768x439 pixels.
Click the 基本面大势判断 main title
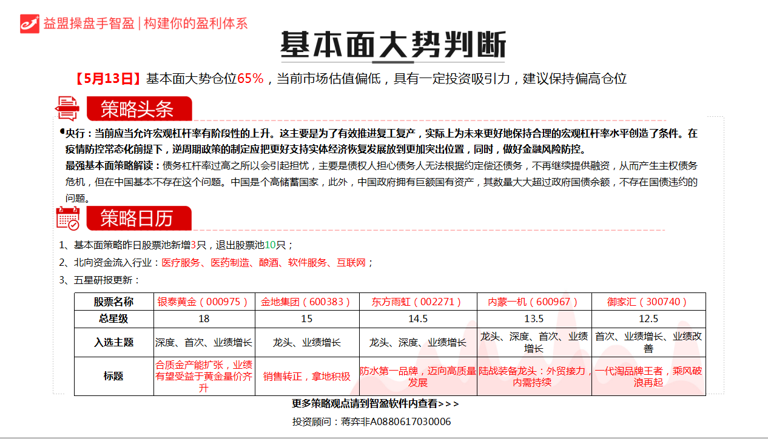click(392, 45)
